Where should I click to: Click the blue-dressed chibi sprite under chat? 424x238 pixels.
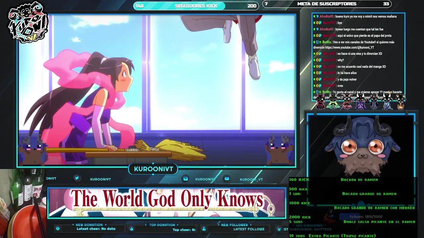[387, 101]
